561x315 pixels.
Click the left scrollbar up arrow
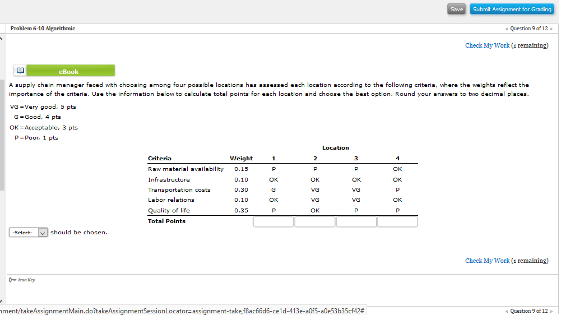tap(2, 38)
